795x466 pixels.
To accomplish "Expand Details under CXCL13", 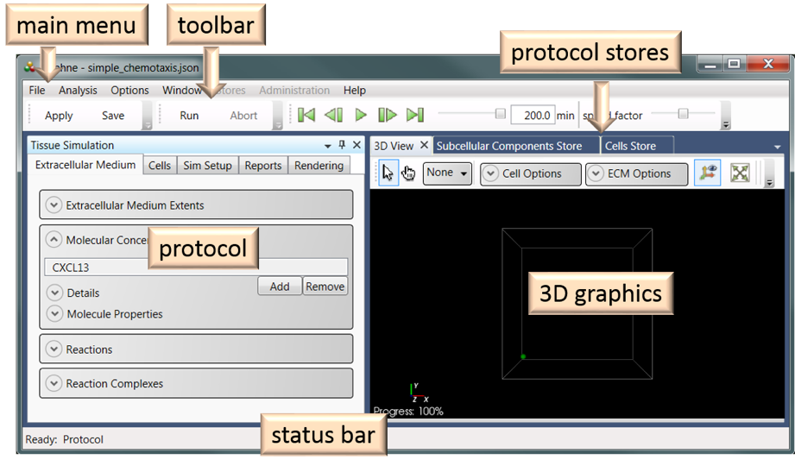I will tap(54, 293).
